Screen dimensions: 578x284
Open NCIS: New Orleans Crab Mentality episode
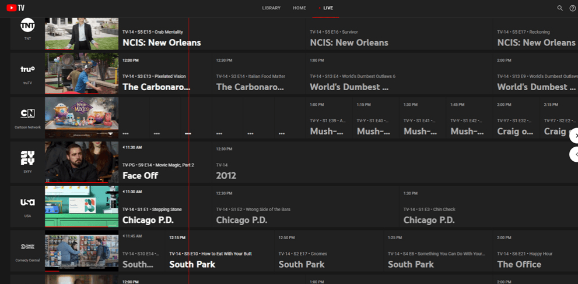[212, 34]
